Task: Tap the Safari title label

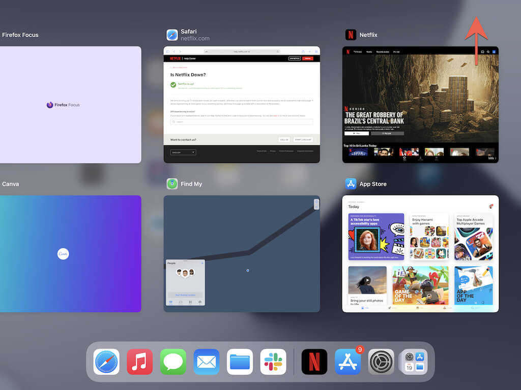Action: (x=189, y=31)
